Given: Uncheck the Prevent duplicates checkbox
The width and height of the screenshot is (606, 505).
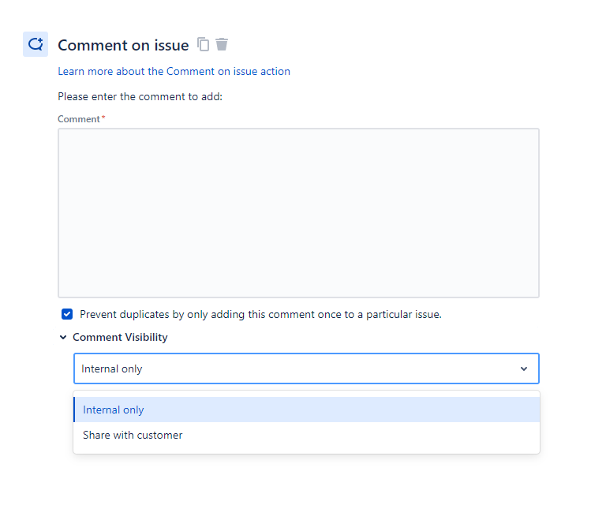Looking at the screenshot, I should (x=67, y=314).
